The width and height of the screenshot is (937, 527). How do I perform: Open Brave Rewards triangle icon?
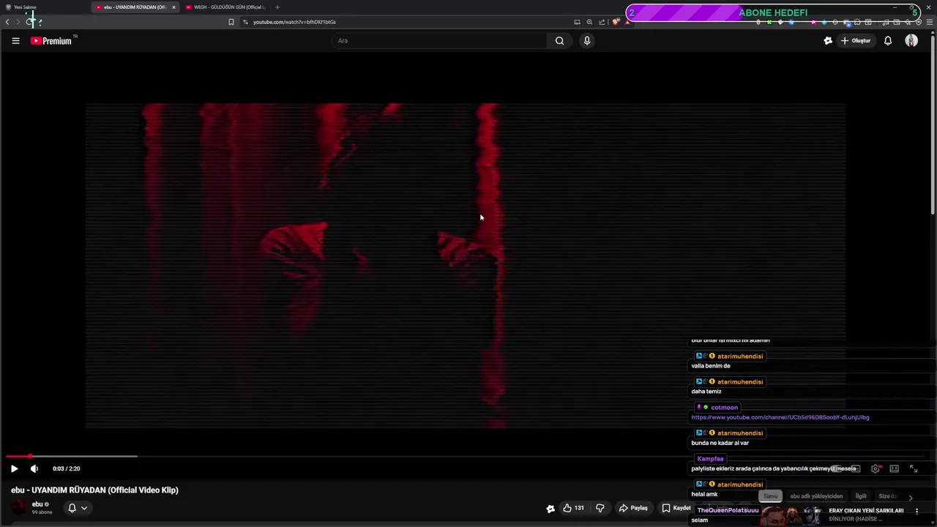click(627, 22)
